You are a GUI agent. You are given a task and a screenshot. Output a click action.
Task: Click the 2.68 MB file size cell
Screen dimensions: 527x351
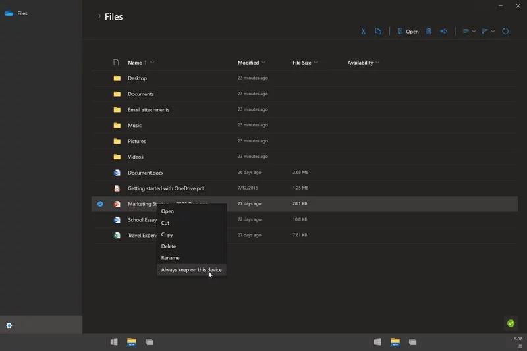[300, 173]
